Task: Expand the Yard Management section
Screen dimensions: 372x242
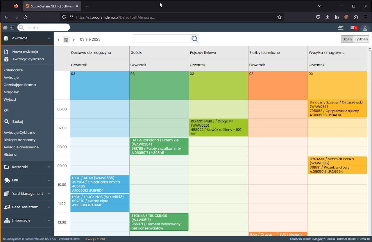Action: 49,194
